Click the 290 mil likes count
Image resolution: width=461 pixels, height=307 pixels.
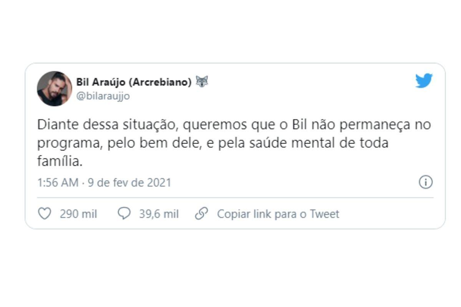[x=78, y=214]
